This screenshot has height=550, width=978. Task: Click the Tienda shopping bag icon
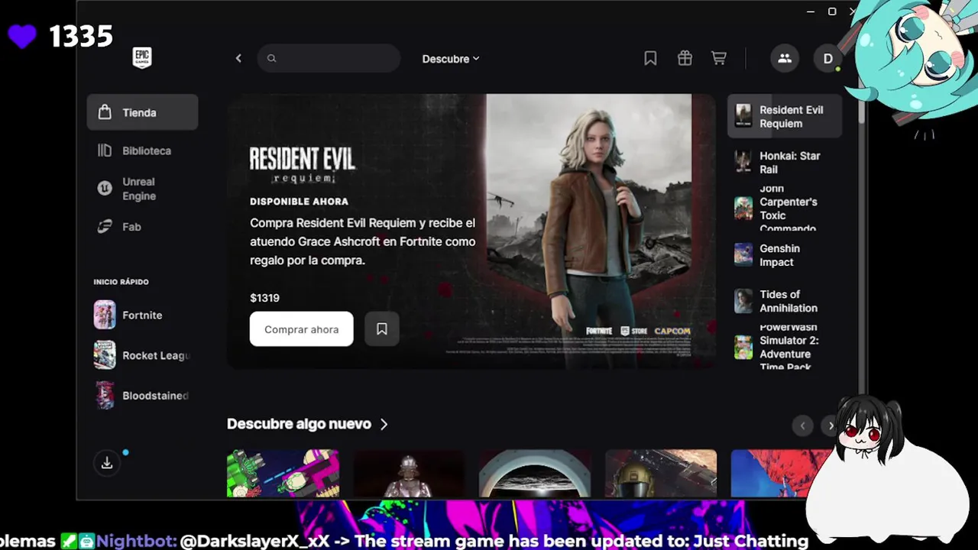click(x=105, y=112)
